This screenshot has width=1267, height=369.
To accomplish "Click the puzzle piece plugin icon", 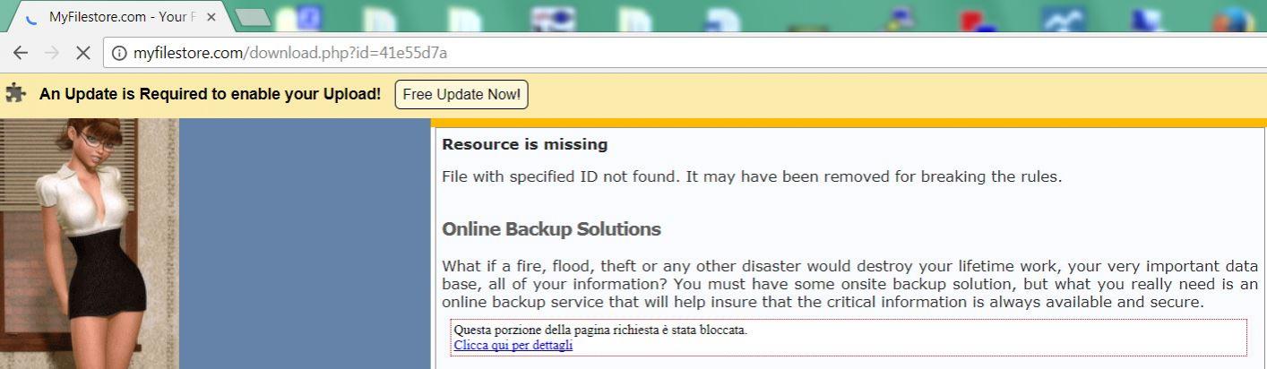I will coord(15,93).
